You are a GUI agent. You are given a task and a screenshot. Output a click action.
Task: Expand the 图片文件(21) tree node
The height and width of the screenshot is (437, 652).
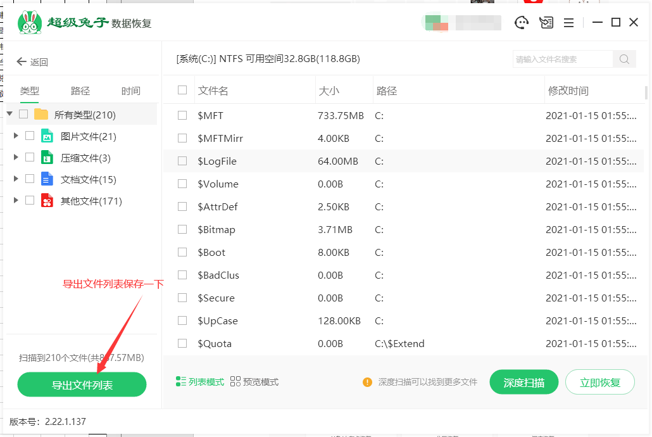16,136
